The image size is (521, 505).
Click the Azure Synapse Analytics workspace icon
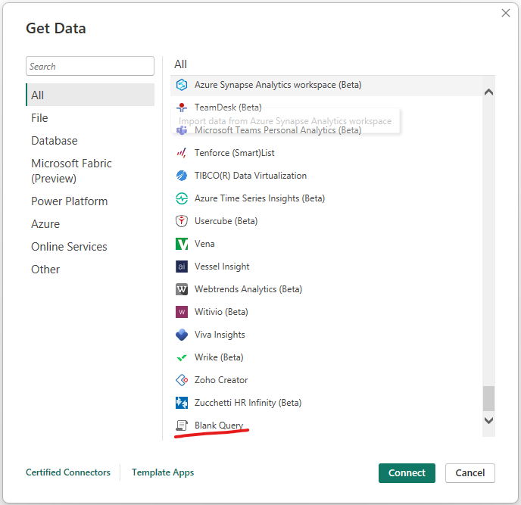pyautogui.click(x=182, y=85)
